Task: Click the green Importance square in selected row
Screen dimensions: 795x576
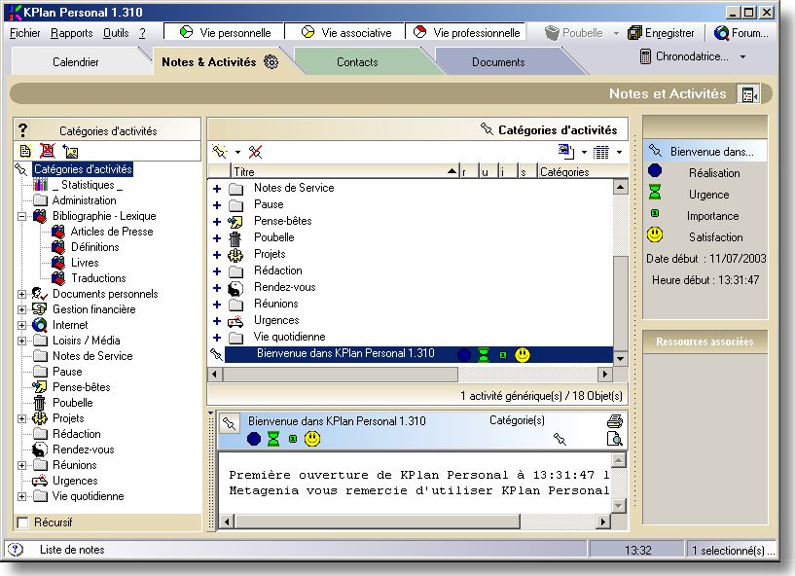Action: coord(502,355)
